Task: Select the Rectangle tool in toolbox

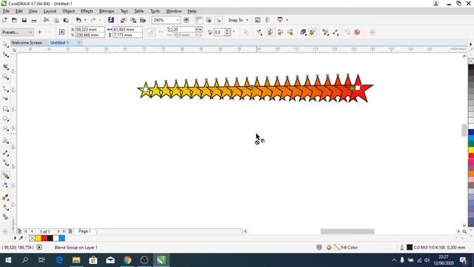Action: [x=5, y=109]
